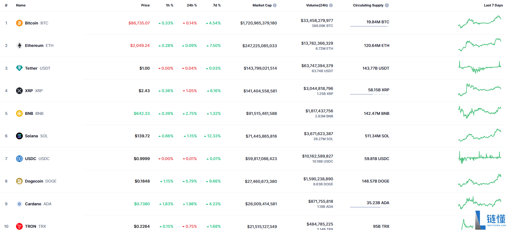Click Solana's 7d change of 12.33%
507x230 pixels.
[212, 136]
